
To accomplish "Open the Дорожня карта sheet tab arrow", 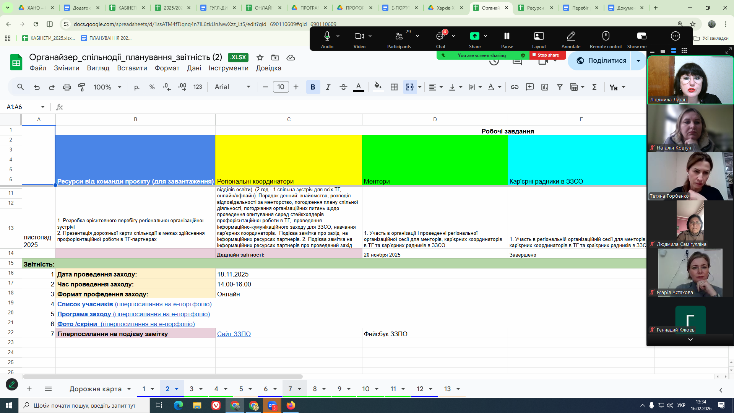I will pyautogui.click(x=129, y=389).
